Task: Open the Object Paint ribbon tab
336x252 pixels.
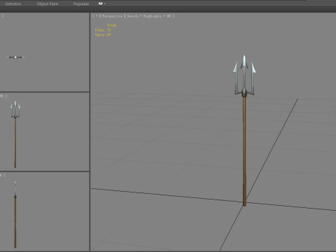Action: click(48, 3)
